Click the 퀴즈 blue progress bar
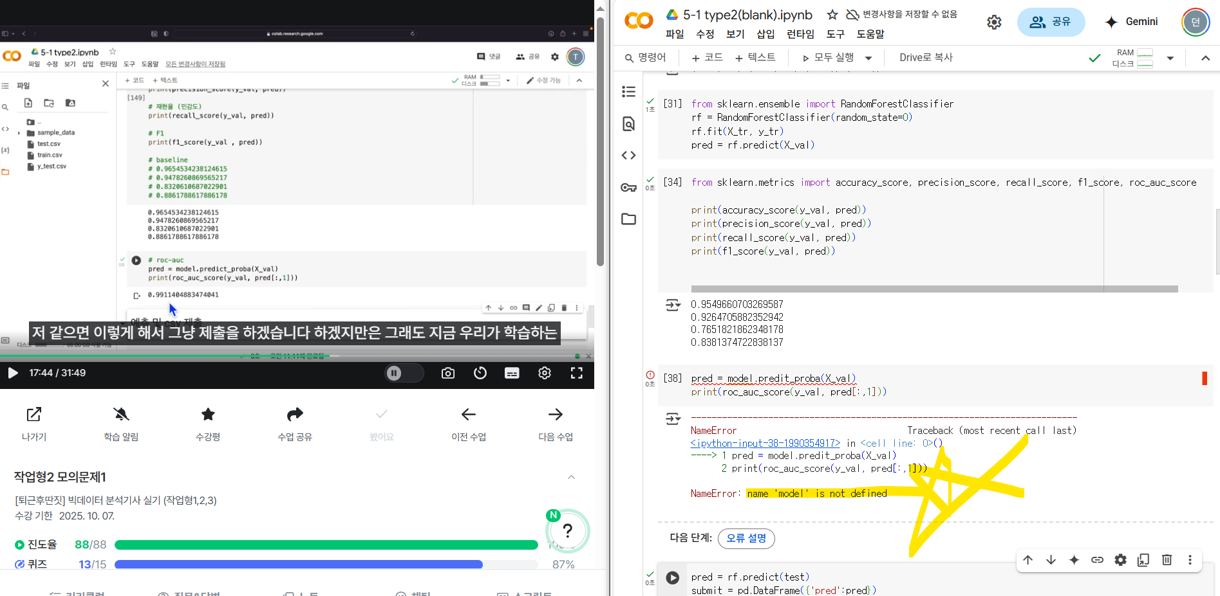The width and height of the screenshot is (1220, 596). click(326, 564)
